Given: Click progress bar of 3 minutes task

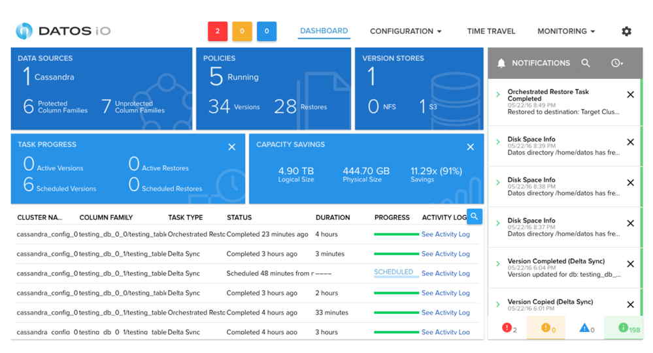Looking at the screenshot, I should [397, 254].
